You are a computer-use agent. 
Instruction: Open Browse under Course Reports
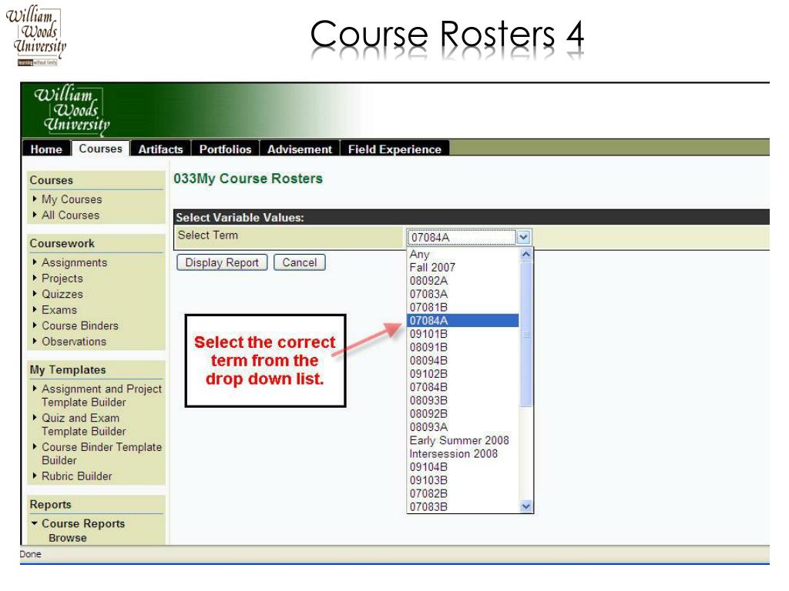68,538
